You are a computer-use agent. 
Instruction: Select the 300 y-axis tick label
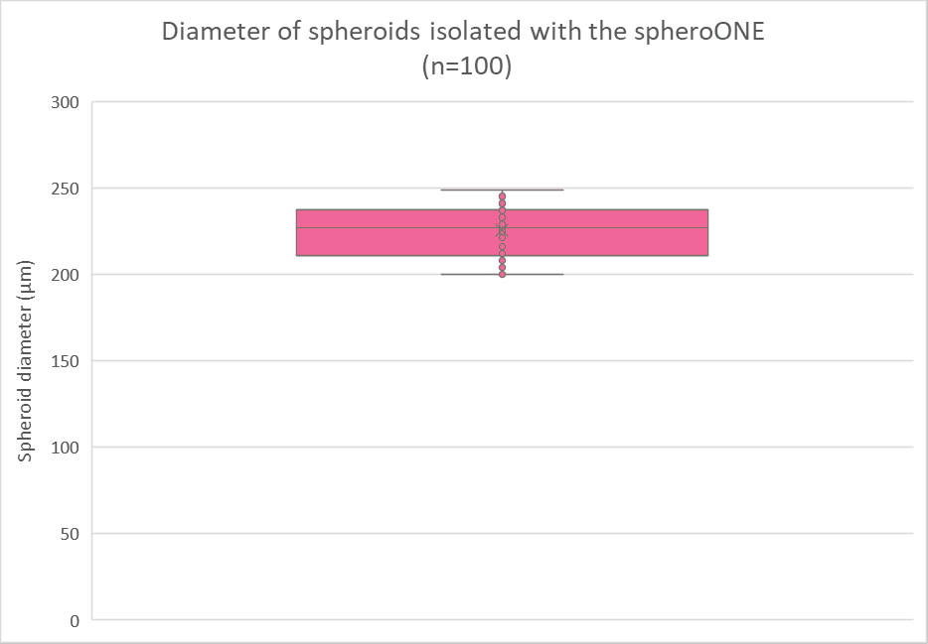pos(66,102)
